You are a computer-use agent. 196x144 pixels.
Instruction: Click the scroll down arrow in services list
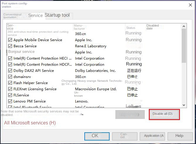click(x=184, y=105)
